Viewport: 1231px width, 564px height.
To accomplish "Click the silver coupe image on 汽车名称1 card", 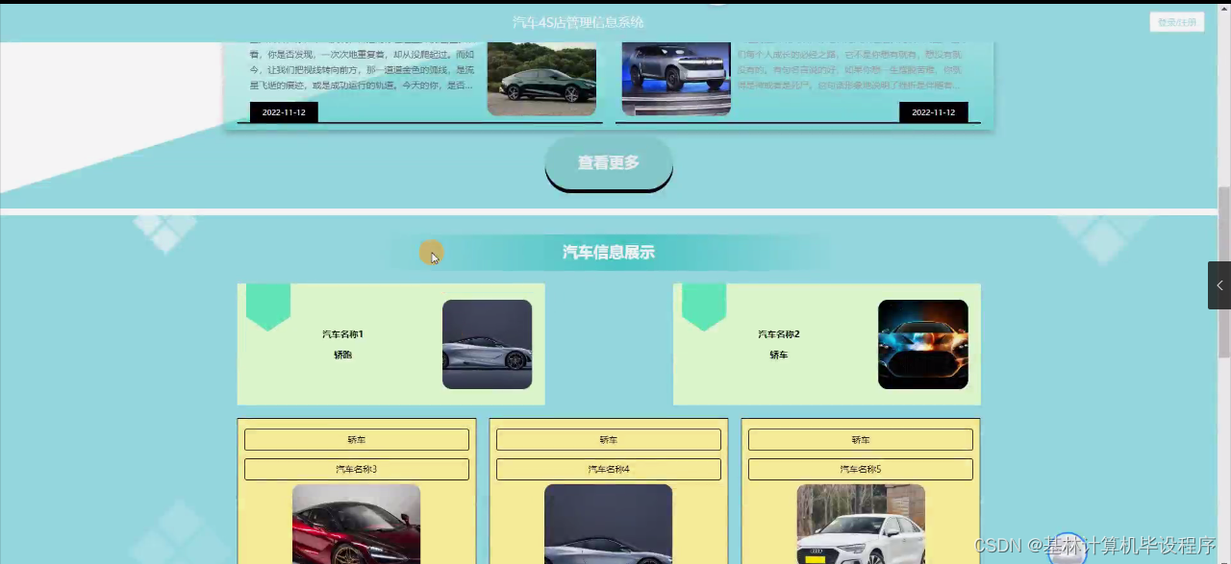I will tap(487, 344).
